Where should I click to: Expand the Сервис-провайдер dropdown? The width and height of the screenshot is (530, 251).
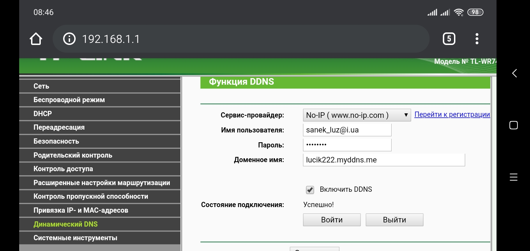pos(357,115)
